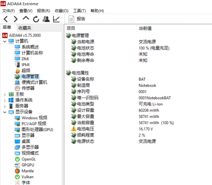Click the server tower icon beside 服务器

pyautogui.click(x=11, y=106)
